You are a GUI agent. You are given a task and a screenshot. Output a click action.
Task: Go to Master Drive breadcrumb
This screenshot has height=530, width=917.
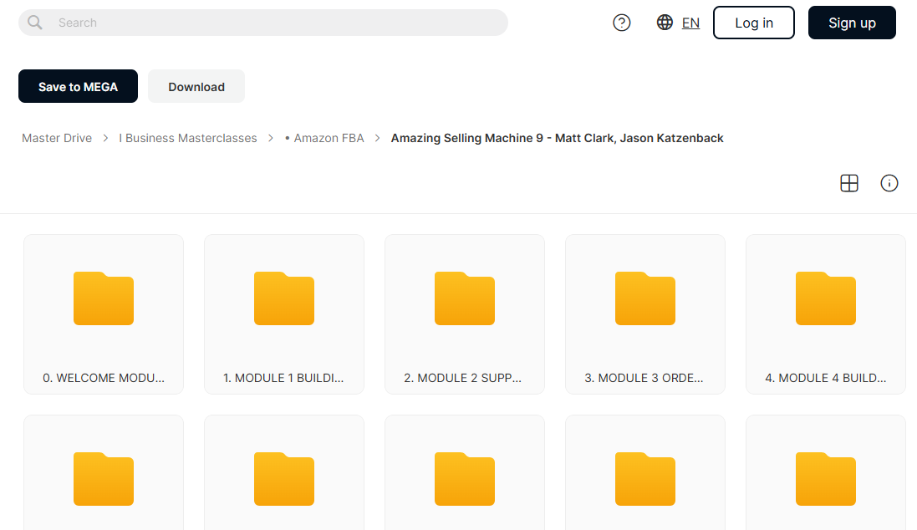tap(57, 138)
